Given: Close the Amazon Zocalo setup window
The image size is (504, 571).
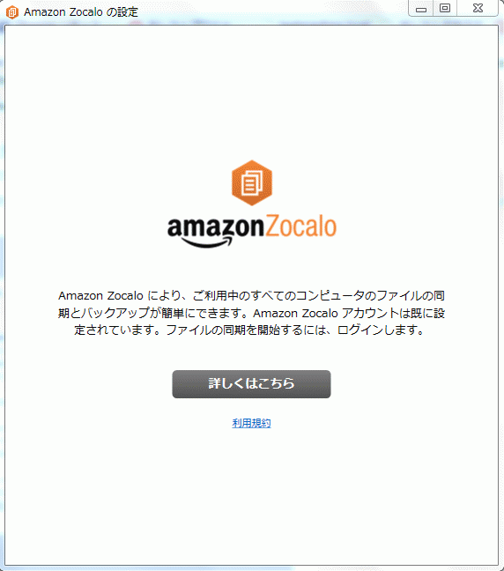Looking at the screenshot, I should pos(478,8).
